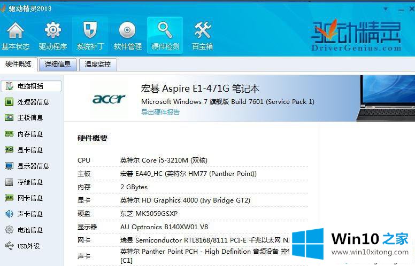Click the 显示器 row label
Viewport: 415px width, 266px height.
tap(87, 227)
